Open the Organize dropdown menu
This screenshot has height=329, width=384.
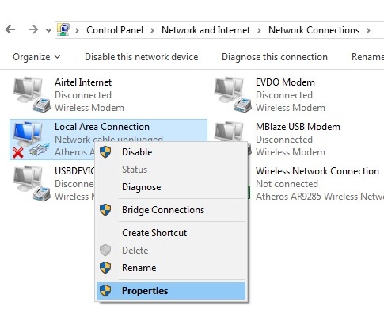coord(36,57)
